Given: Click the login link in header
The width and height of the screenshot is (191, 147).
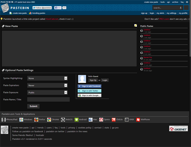Looking at the screenshot, I should click(x=152, y=13).
